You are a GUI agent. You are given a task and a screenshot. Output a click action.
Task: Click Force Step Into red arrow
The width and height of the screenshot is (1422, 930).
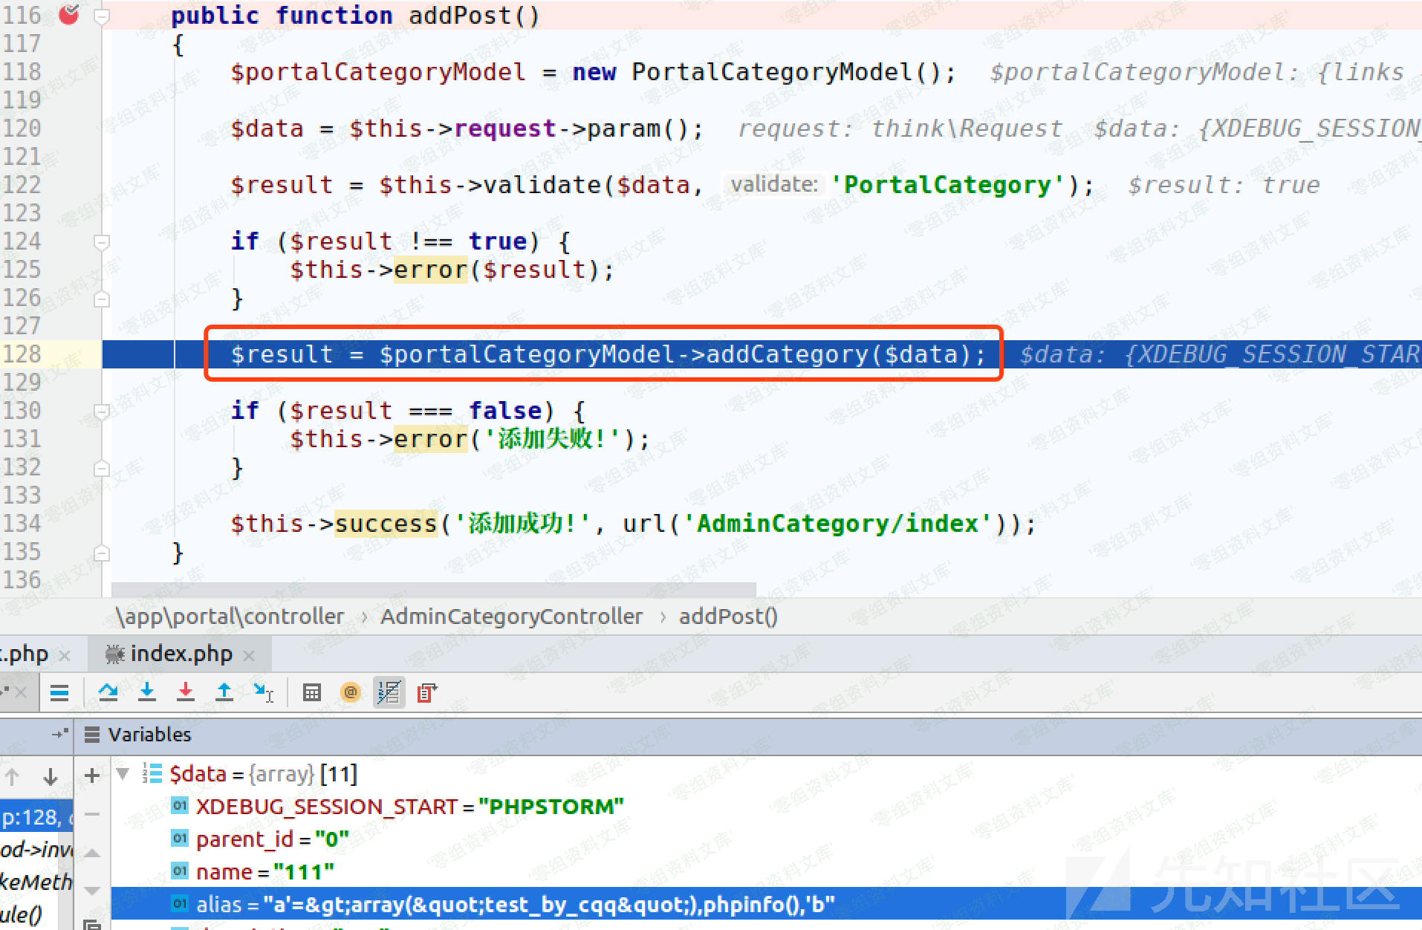point(186,692)
